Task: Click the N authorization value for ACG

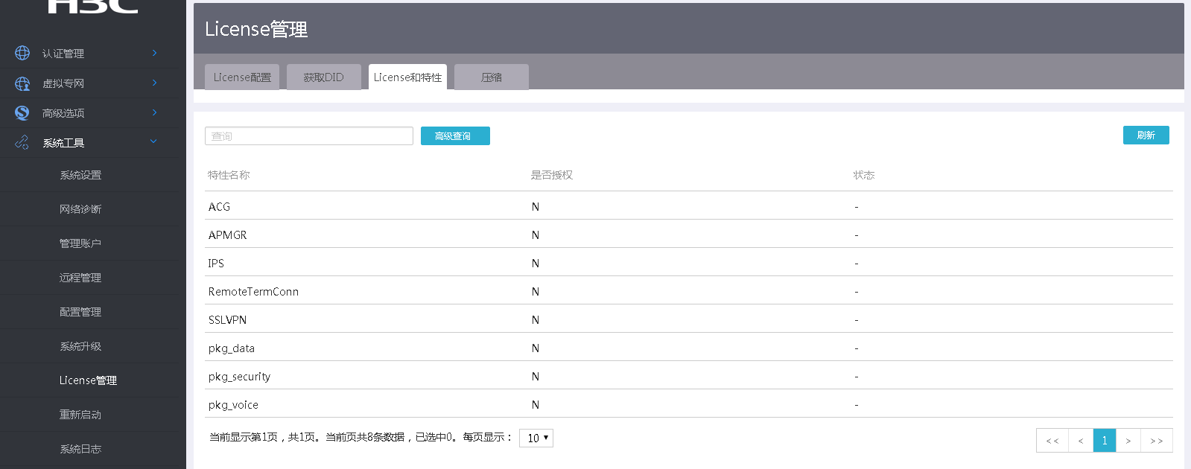Action: click(x=536, y=207)
